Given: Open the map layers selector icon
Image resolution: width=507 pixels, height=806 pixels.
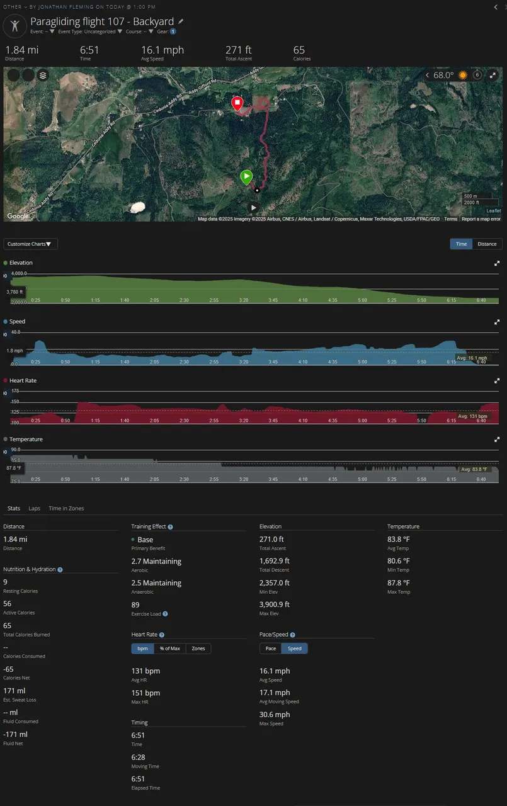Looking at the screenshot, I should pos(43,75).
